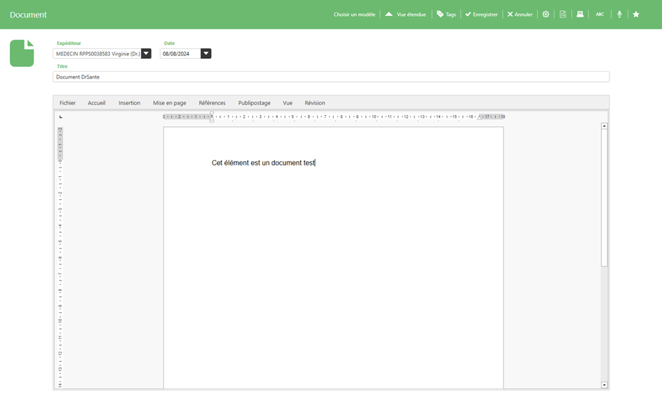Open the Publipostage tab
The height and width of the screenshot is (404, 662).
coord(254,103)
